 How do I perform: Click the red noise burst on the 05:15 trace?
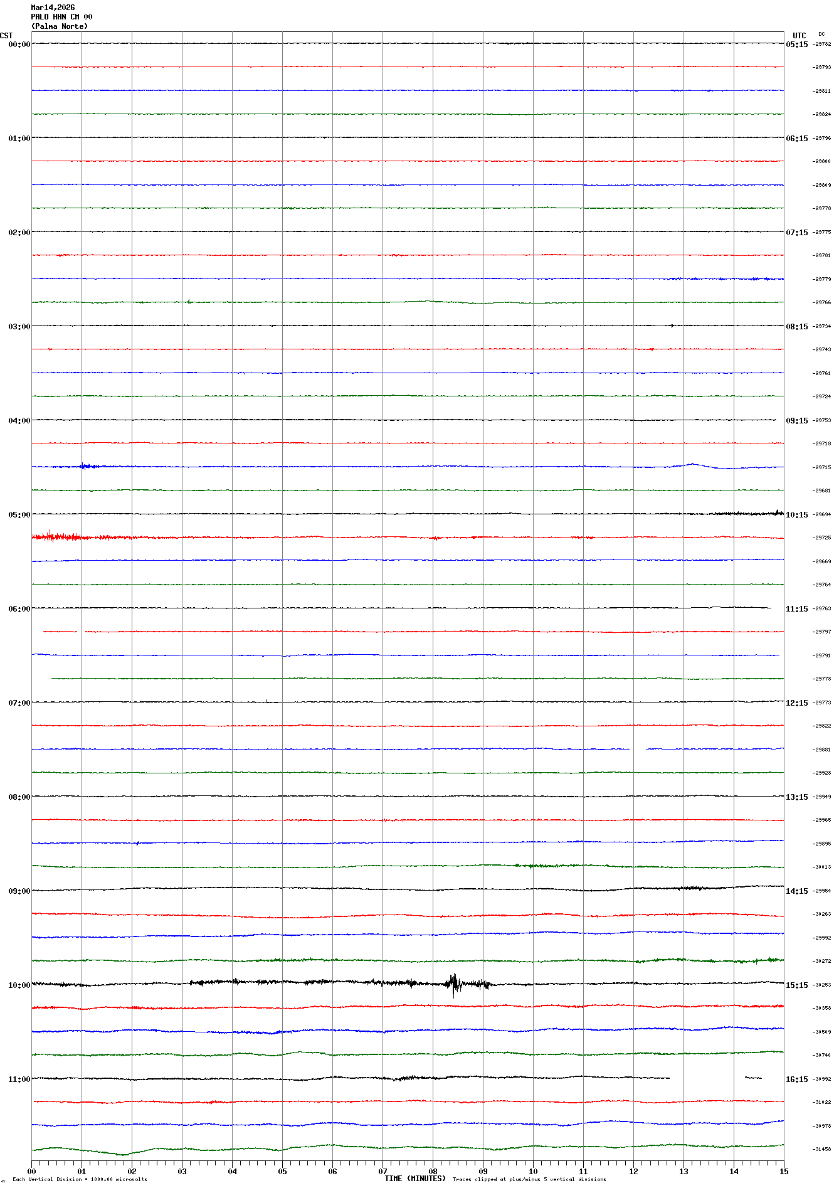[x=56, y=537]
